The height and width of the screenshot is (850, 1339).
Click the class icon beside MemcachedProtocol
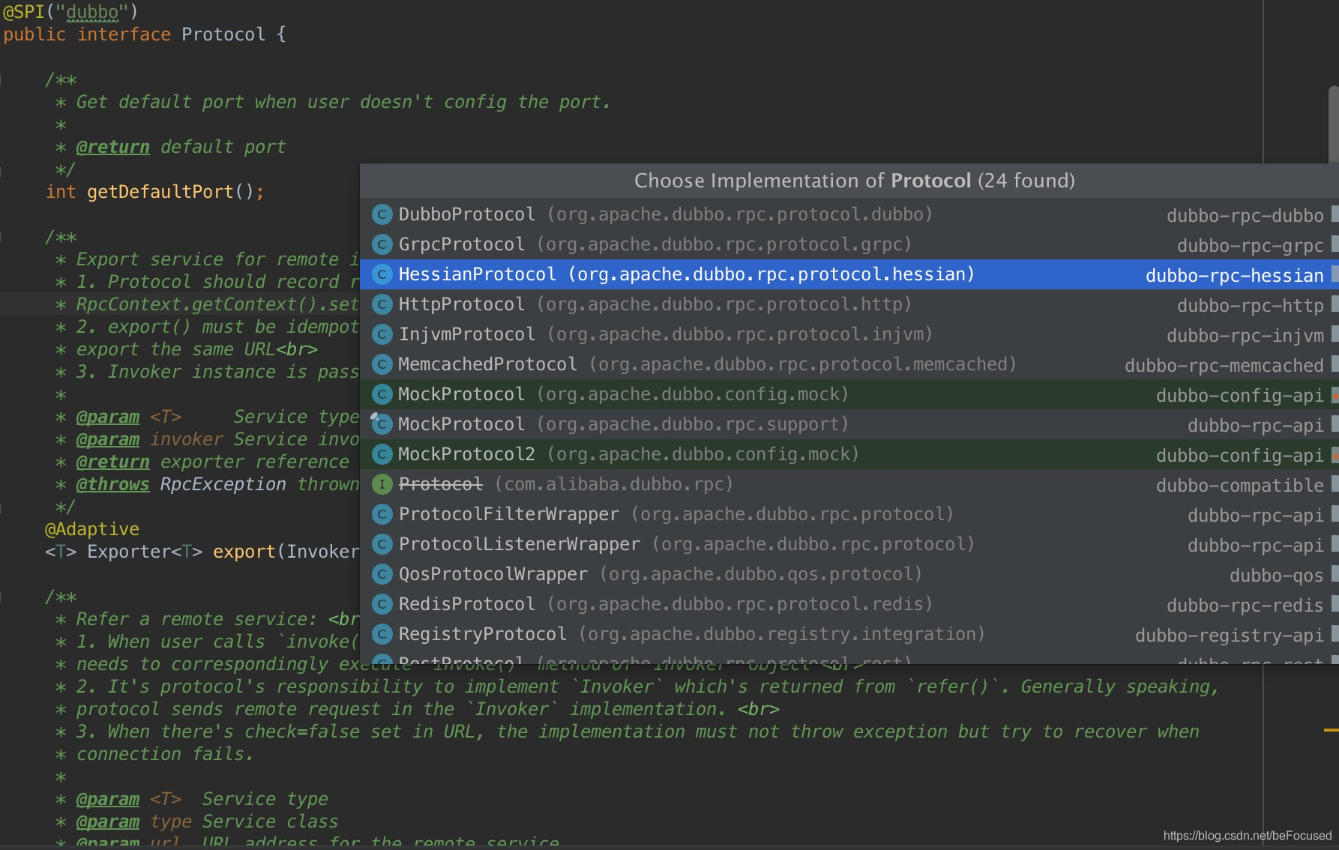[x=382, y=364]
